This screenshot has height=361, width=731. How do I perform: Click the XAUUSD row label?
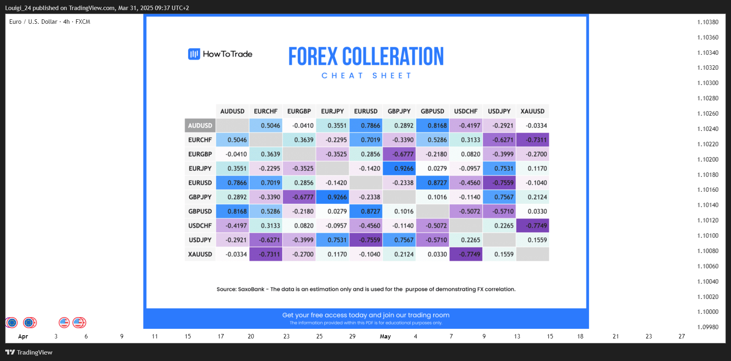pyautogui.click(x=200, y=254)
